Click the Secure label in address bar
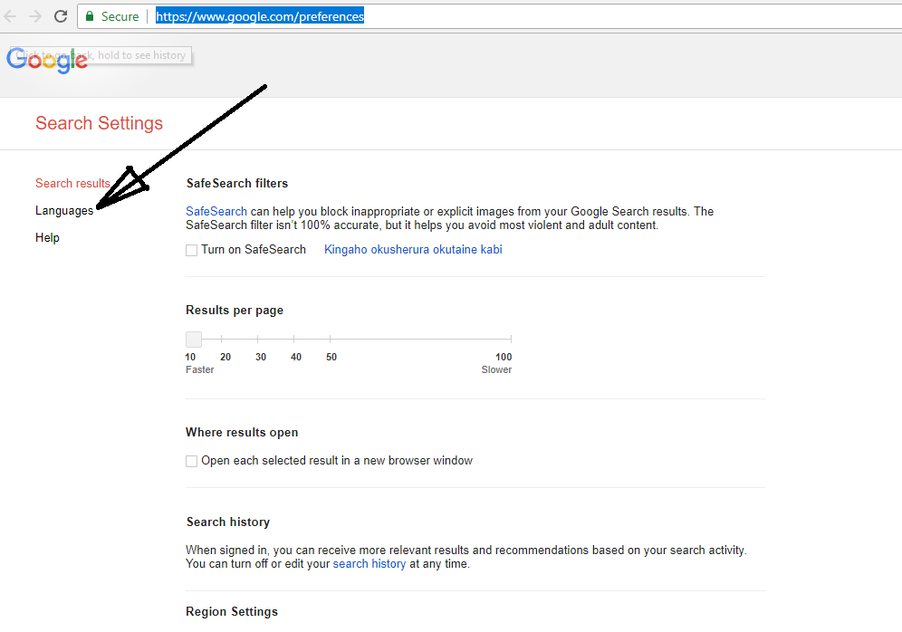The image size is (902, 632). tap(120, 16)
